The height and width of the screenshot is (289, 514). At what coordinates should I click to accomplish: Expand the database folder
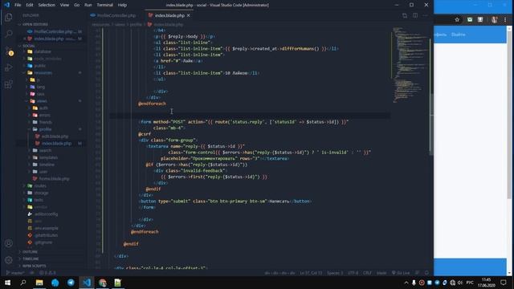[43, 51]
